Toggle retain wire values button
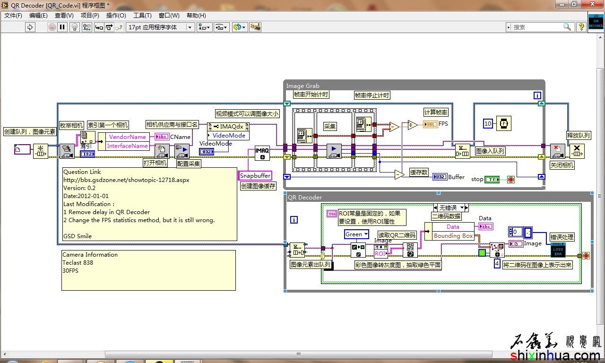This screenshot has height=363, width=605. (86, 27)
